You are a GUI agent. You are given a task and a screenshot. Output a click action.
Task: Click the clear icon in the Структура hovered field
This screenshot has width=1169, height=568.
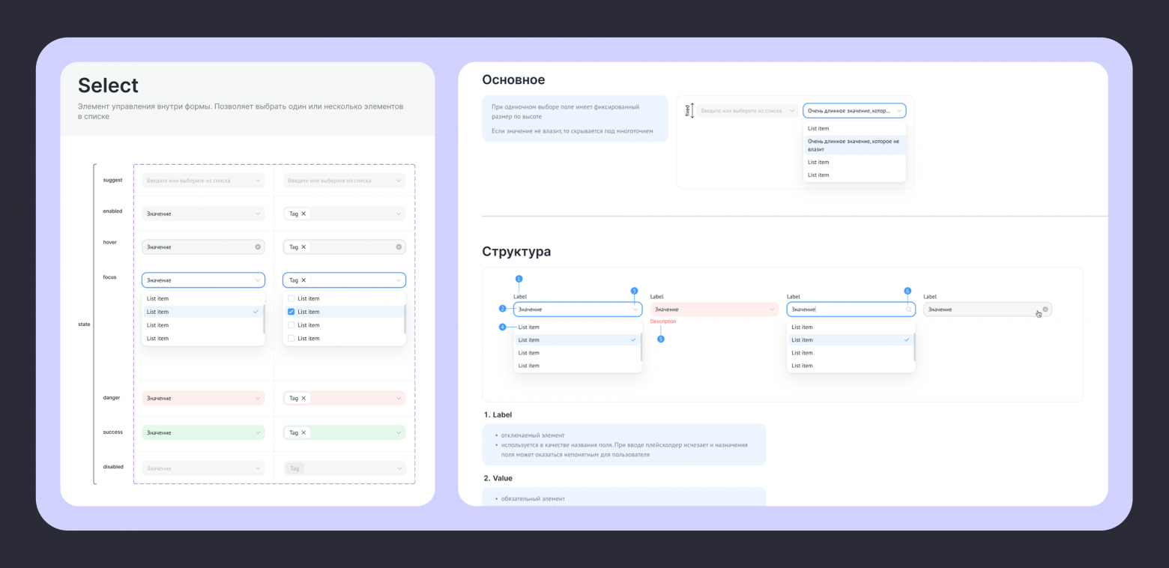coord(1045,309)
